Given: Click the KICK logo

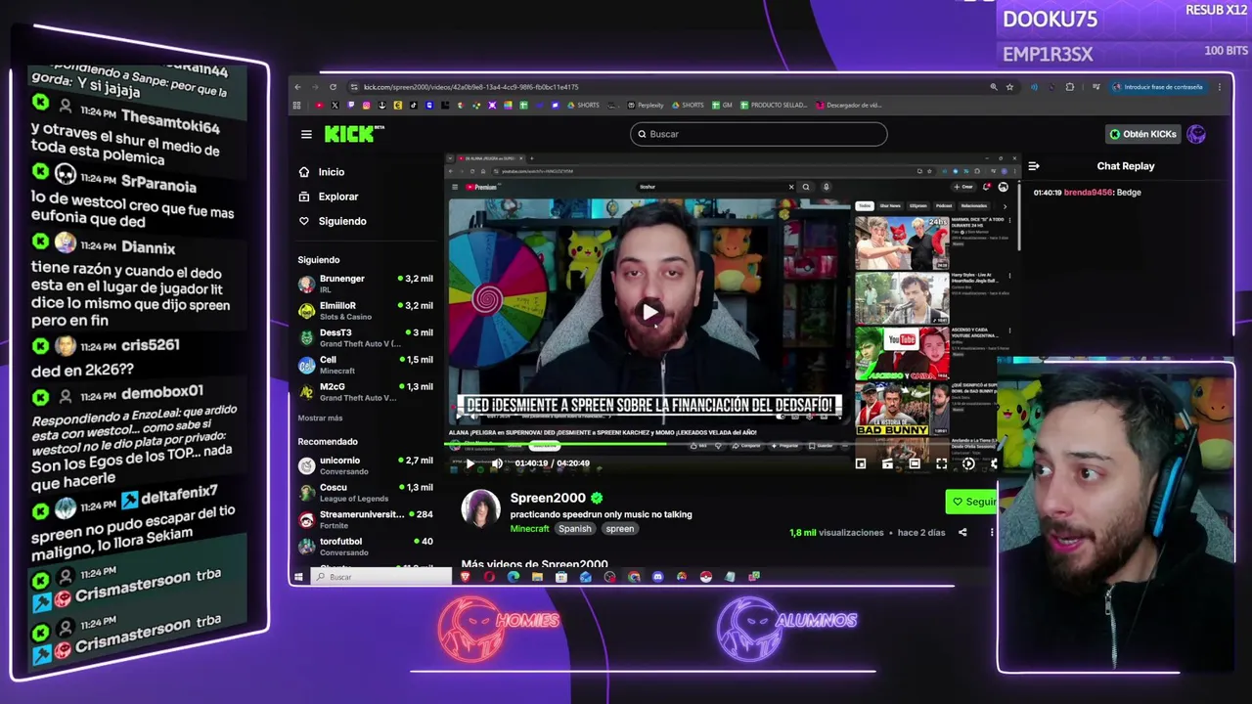Looking at the screenshot, I should (x=352, y=134).
